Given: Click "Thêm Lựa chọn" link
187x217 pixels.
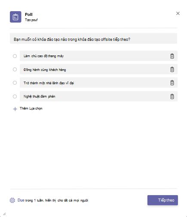Looking at the screenshot, I should (x=31, y=109).
